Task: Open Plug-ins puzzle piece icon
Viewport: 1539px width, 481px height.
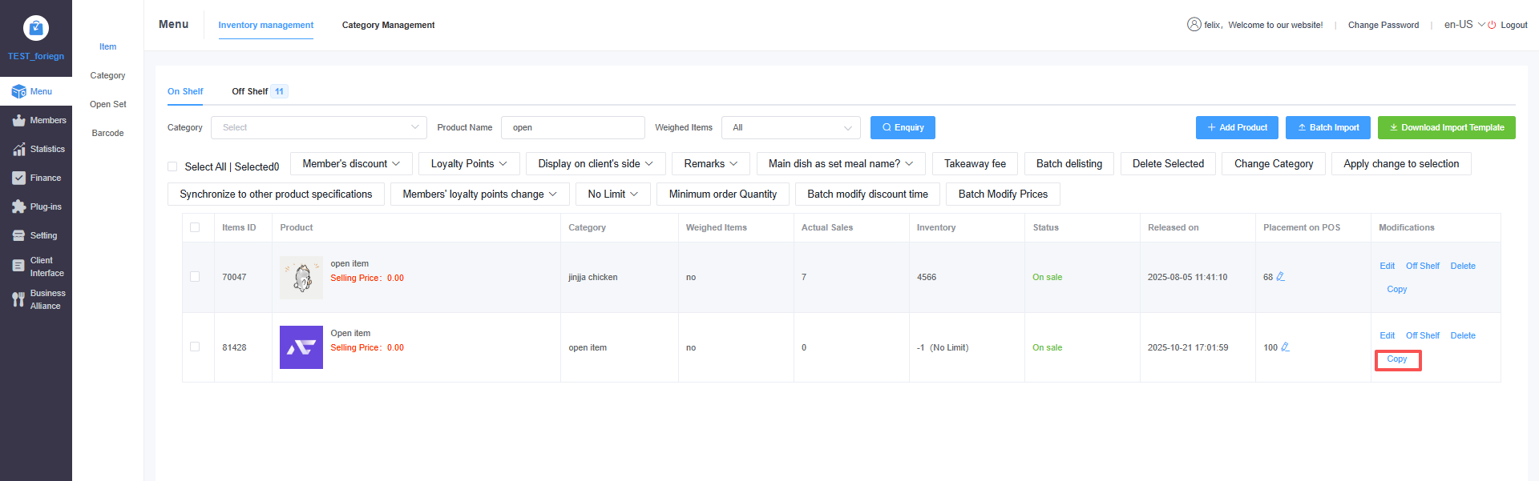Action: [18, 207]
